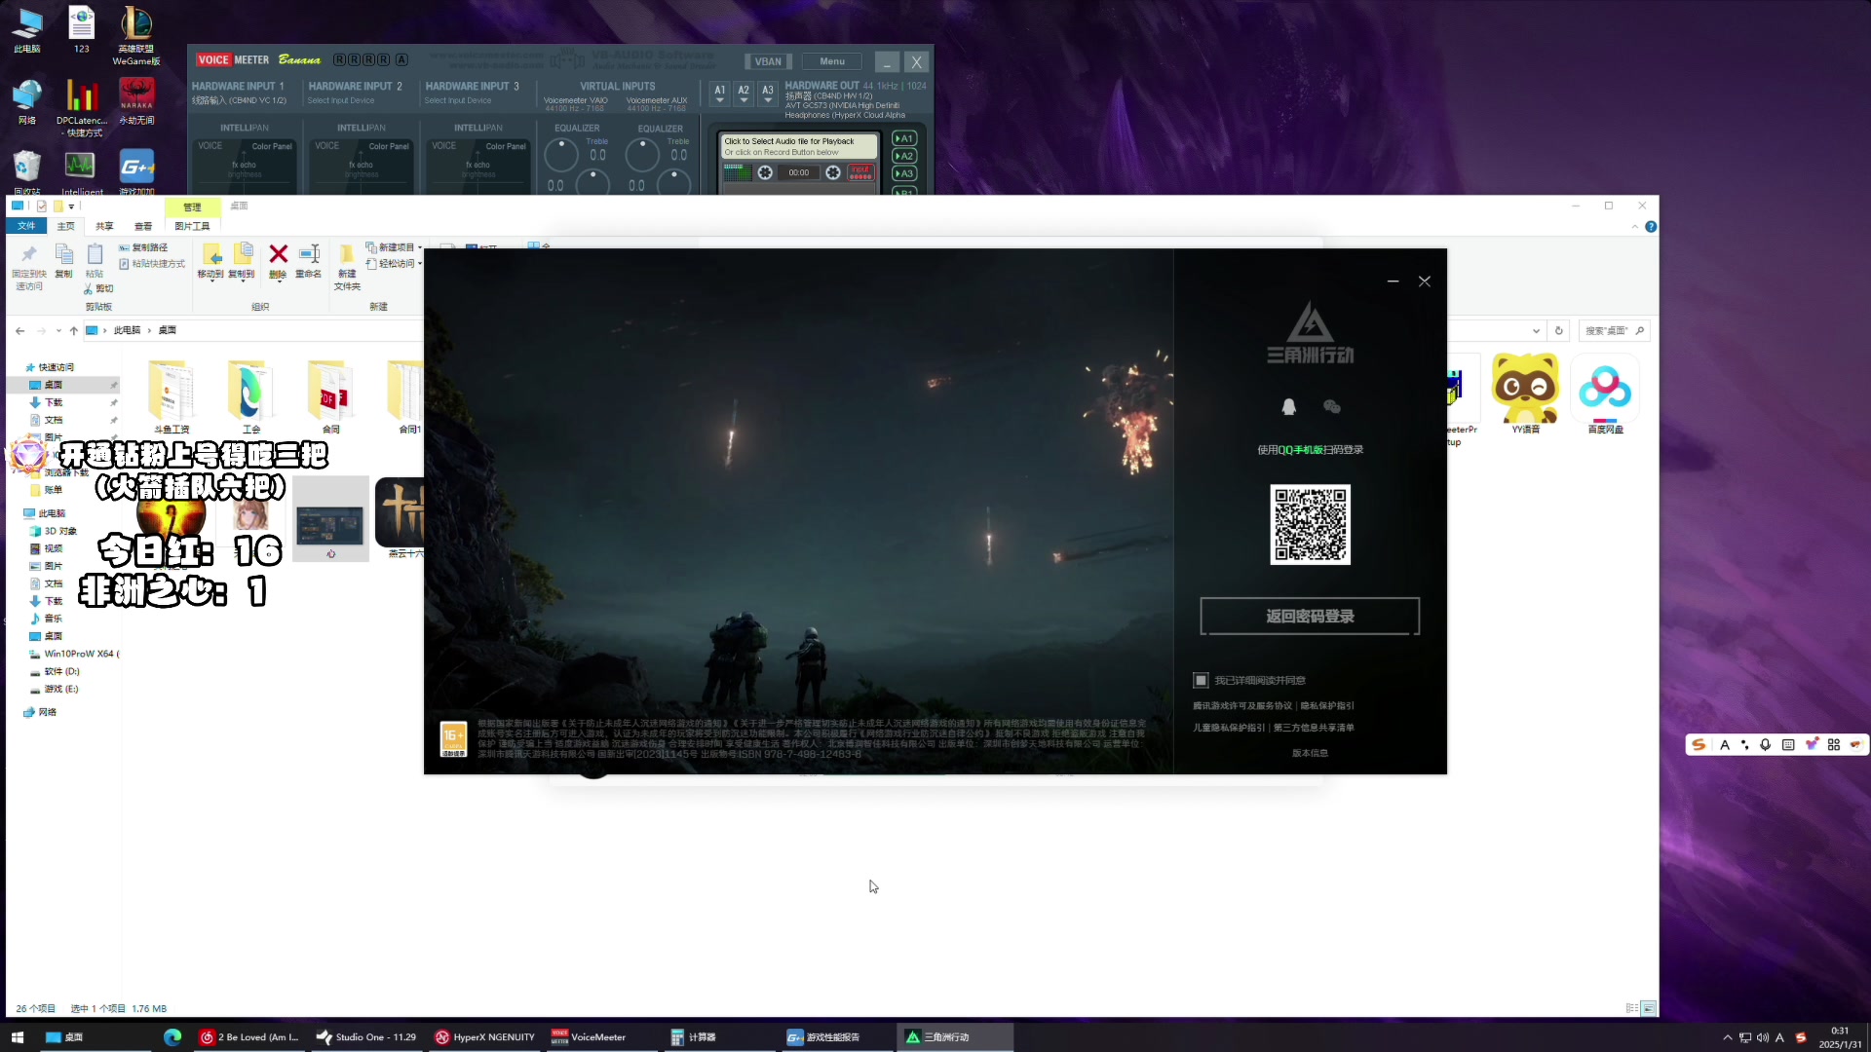Screen dimensions: 1871x1052
Task: Click the 搜索"桌面" search box
Action: point(1613,330)
